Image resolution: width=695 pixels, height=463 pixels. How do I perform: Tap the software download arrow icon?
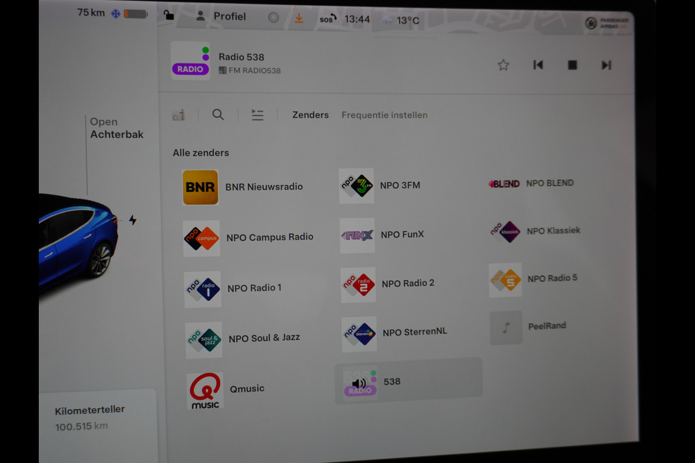tap(299, 18)
